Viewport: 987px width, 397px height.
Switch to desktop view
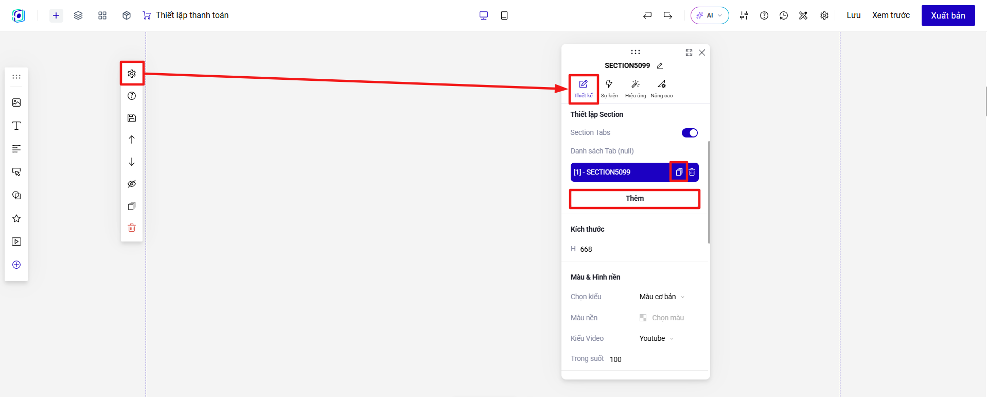click(x=484, y=15)
